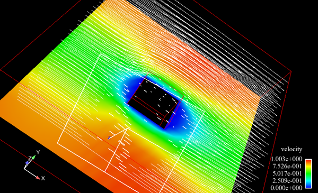Click the legend value 2.509e-001
The width and height of the screenshot is (318, 193).
point(287,181)
